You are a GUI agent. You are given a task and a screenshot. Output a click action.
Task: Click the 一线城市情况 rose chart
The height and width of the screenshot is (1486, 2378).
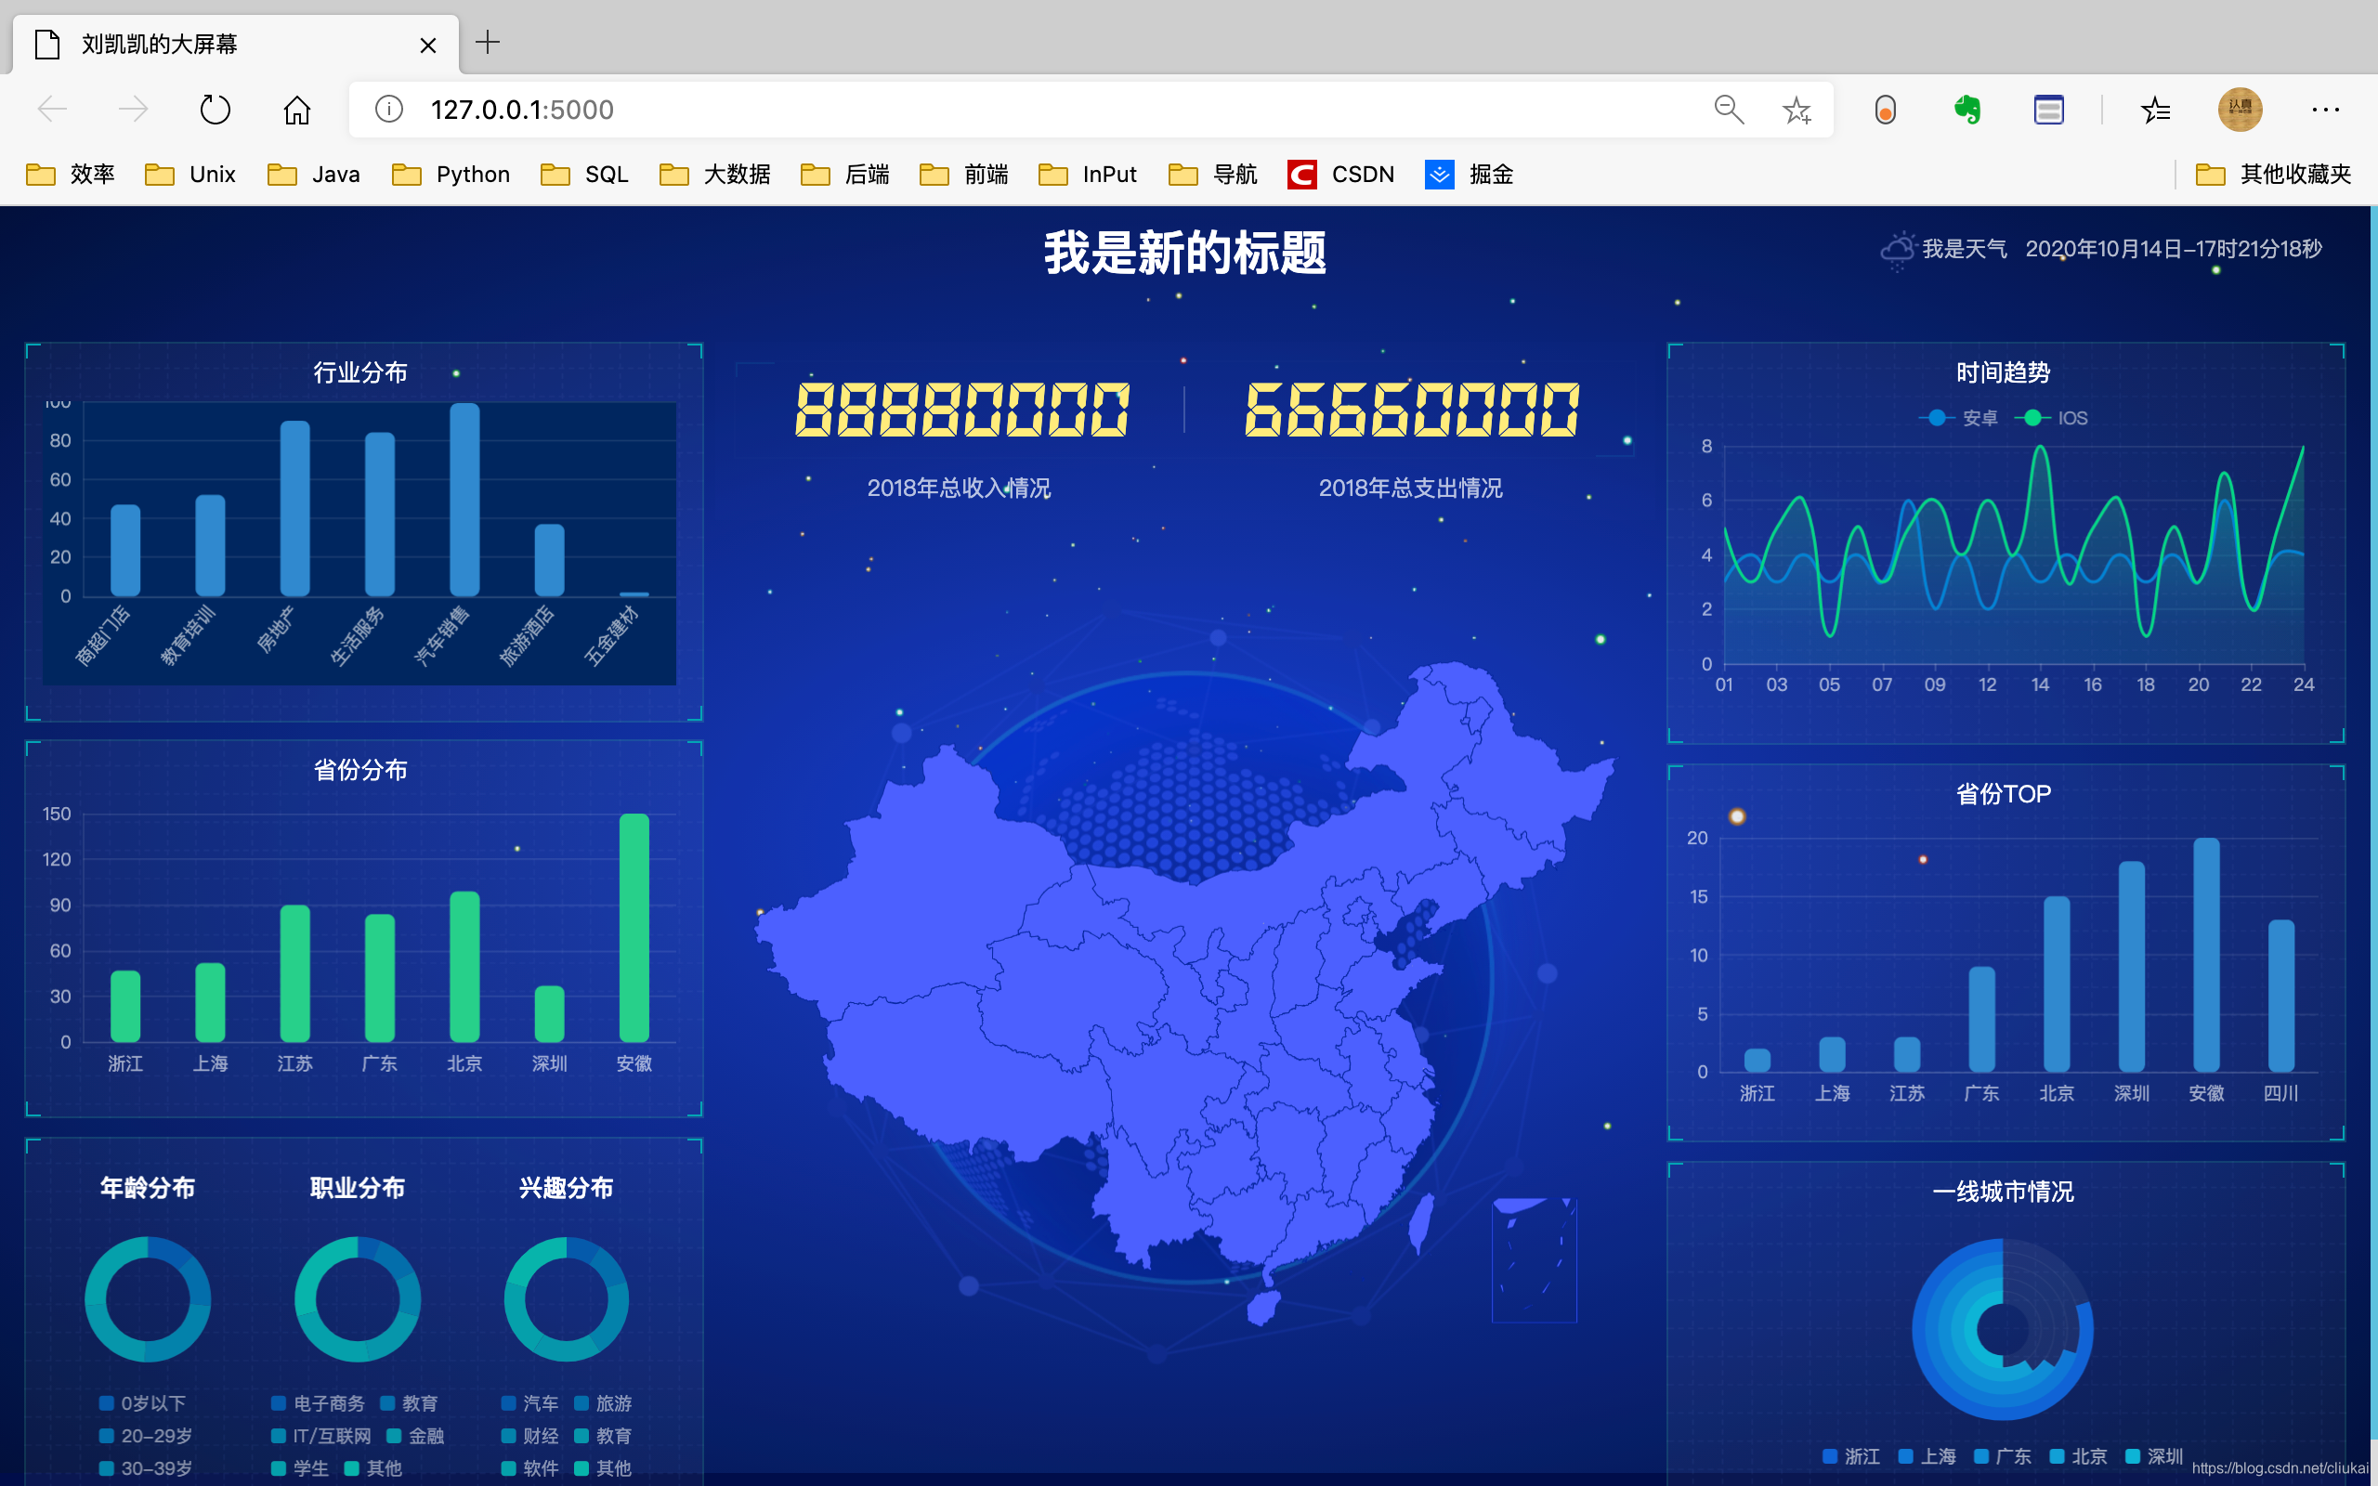(x=2002, y=1329)
